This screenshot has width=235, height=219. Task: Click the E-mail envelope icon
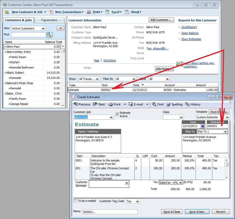(x=131, y=104)
